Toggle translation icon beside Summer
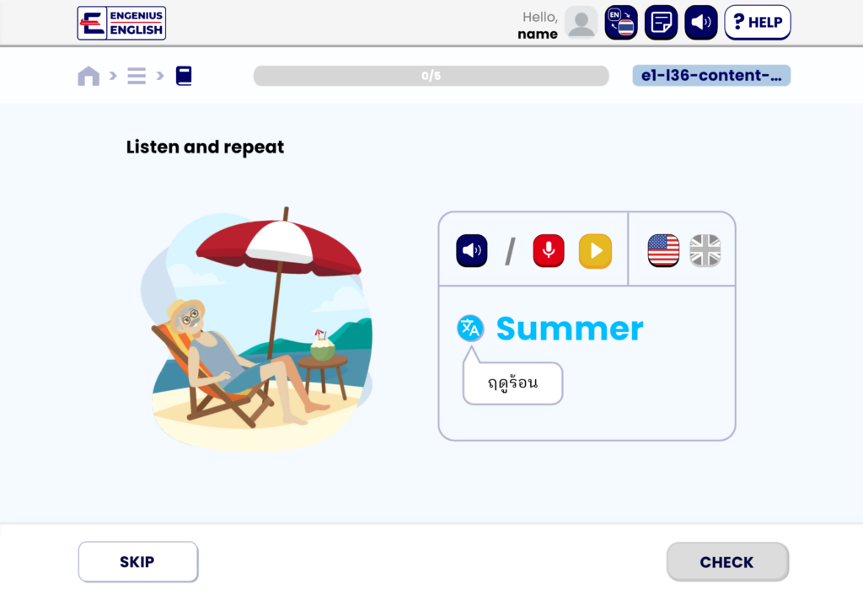Screen dimensions: 863x600 pyautogui.click(x=470, y=329)
